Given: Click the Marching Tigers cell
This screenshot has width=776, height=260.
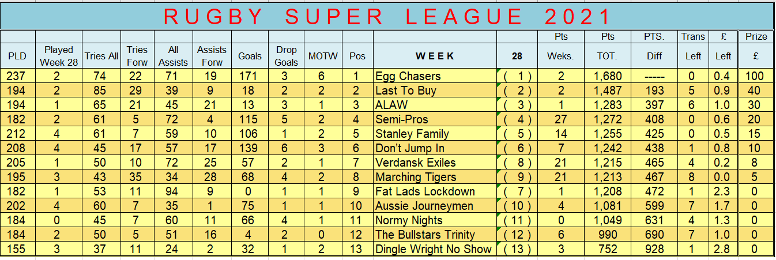Looking at the screenshot, I should (435, 177).
